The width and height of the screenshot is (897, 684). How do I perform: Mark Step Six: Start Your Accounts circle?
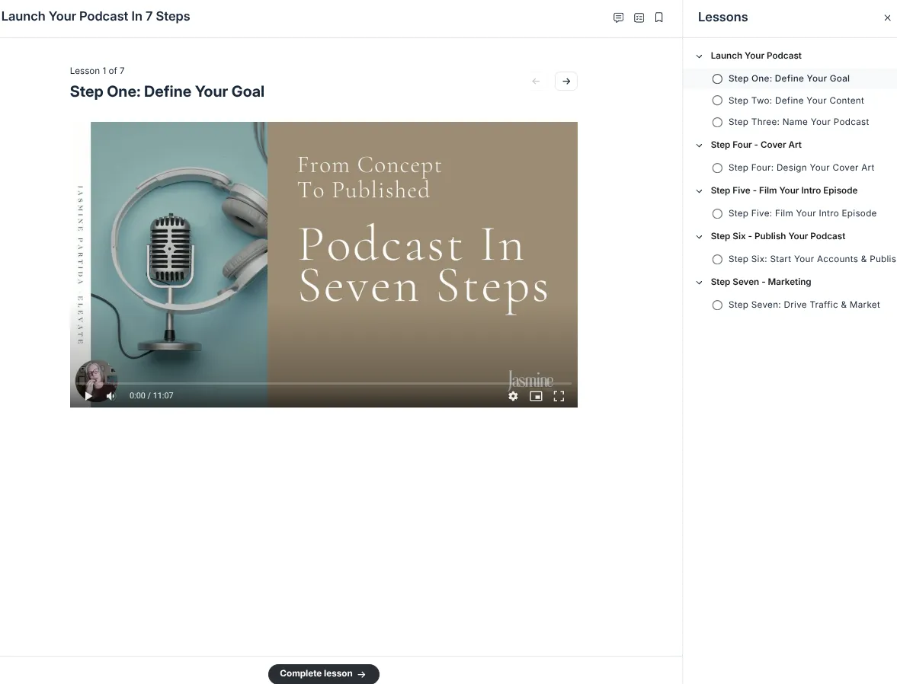[x=717, y=260]
